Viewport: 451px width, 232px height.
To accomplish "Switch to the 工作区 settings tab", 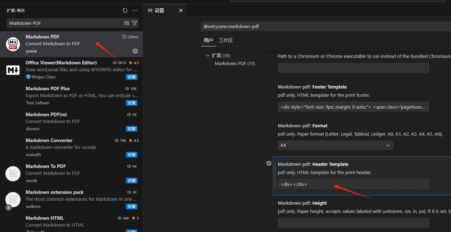I will point(226,40).
